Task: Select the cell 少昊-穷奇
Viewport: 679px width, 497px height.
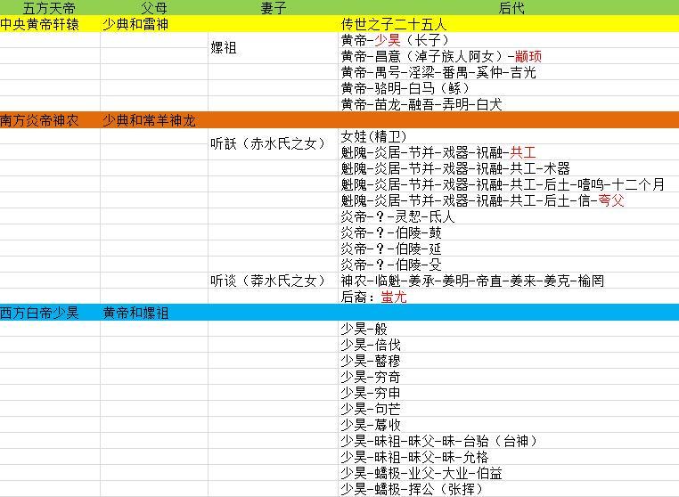Action: click(509, 377)
